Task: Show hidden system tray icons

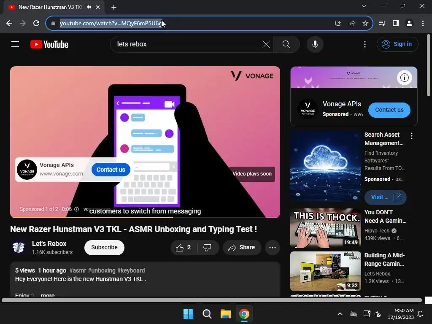Action: 340,314
